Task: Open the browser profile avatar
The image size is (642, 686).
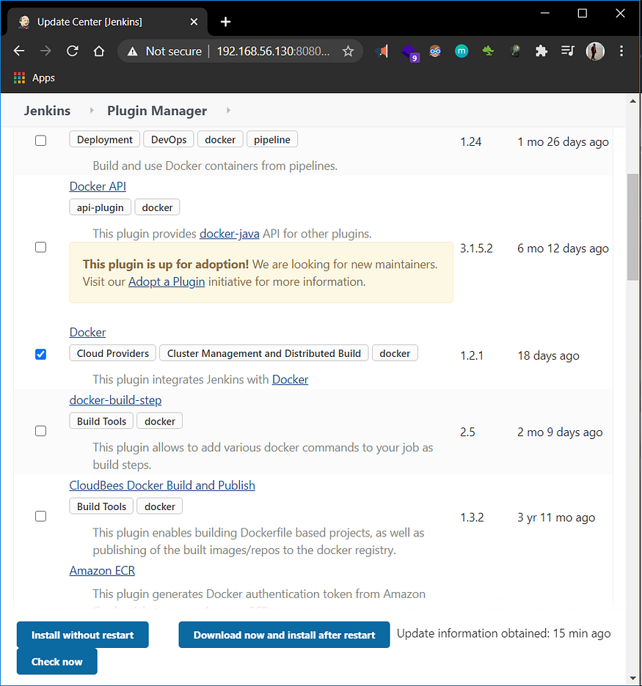Action: pyautogui.click(x=594, y=51)
